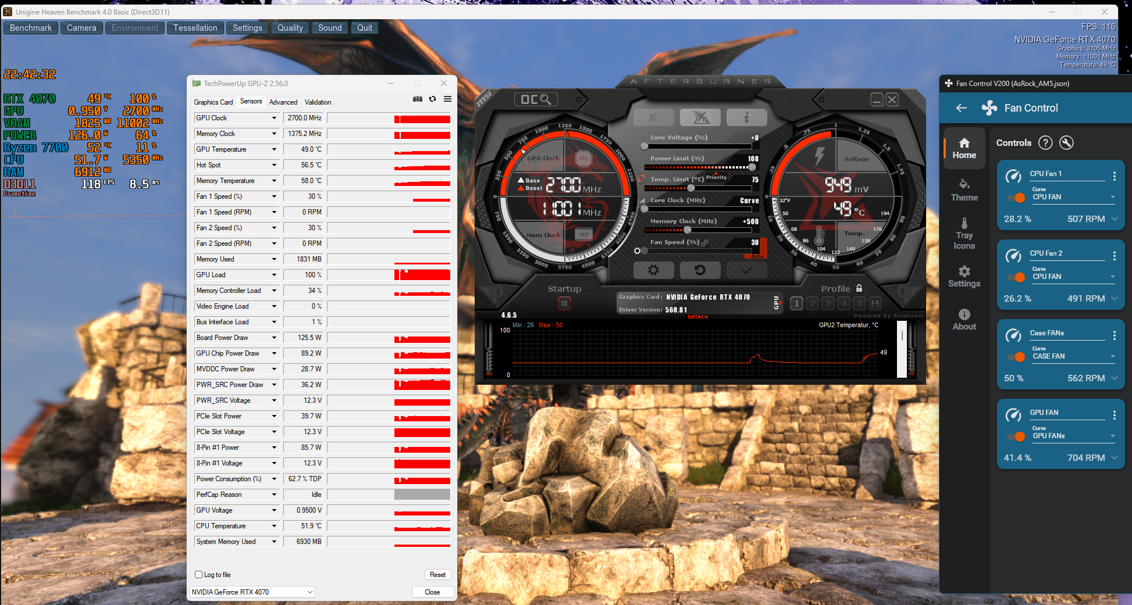The height and width of the screenshot is (605, 1132).
Task: Adjust Memory Clock slider in Afterburner
Action: [x=698, y=230]
